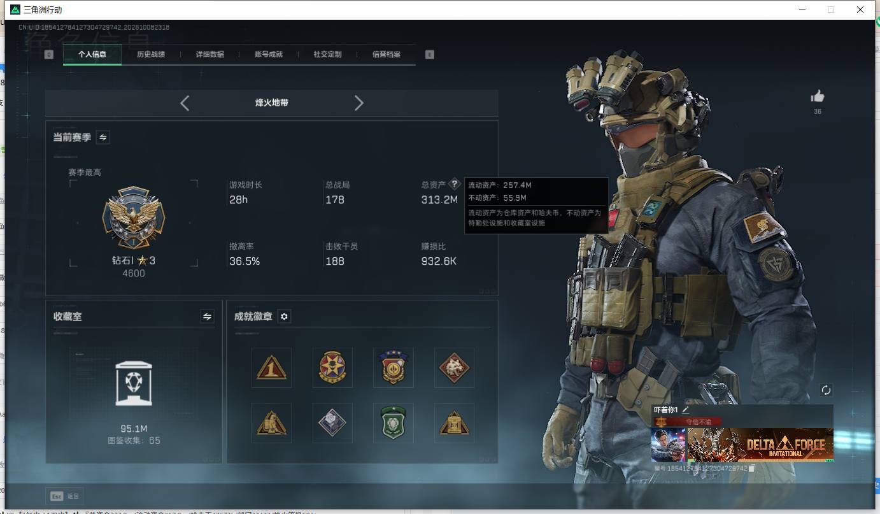Toggle the 收藏室 swap view button
Image resolution: width=880 pixels, height=514 pixels.
207,317
